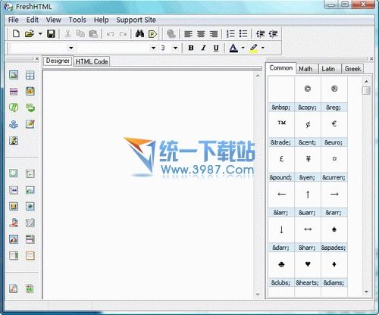Select the numbered list icon
This screenshot has height=315, width=379.
click(230, 33)
